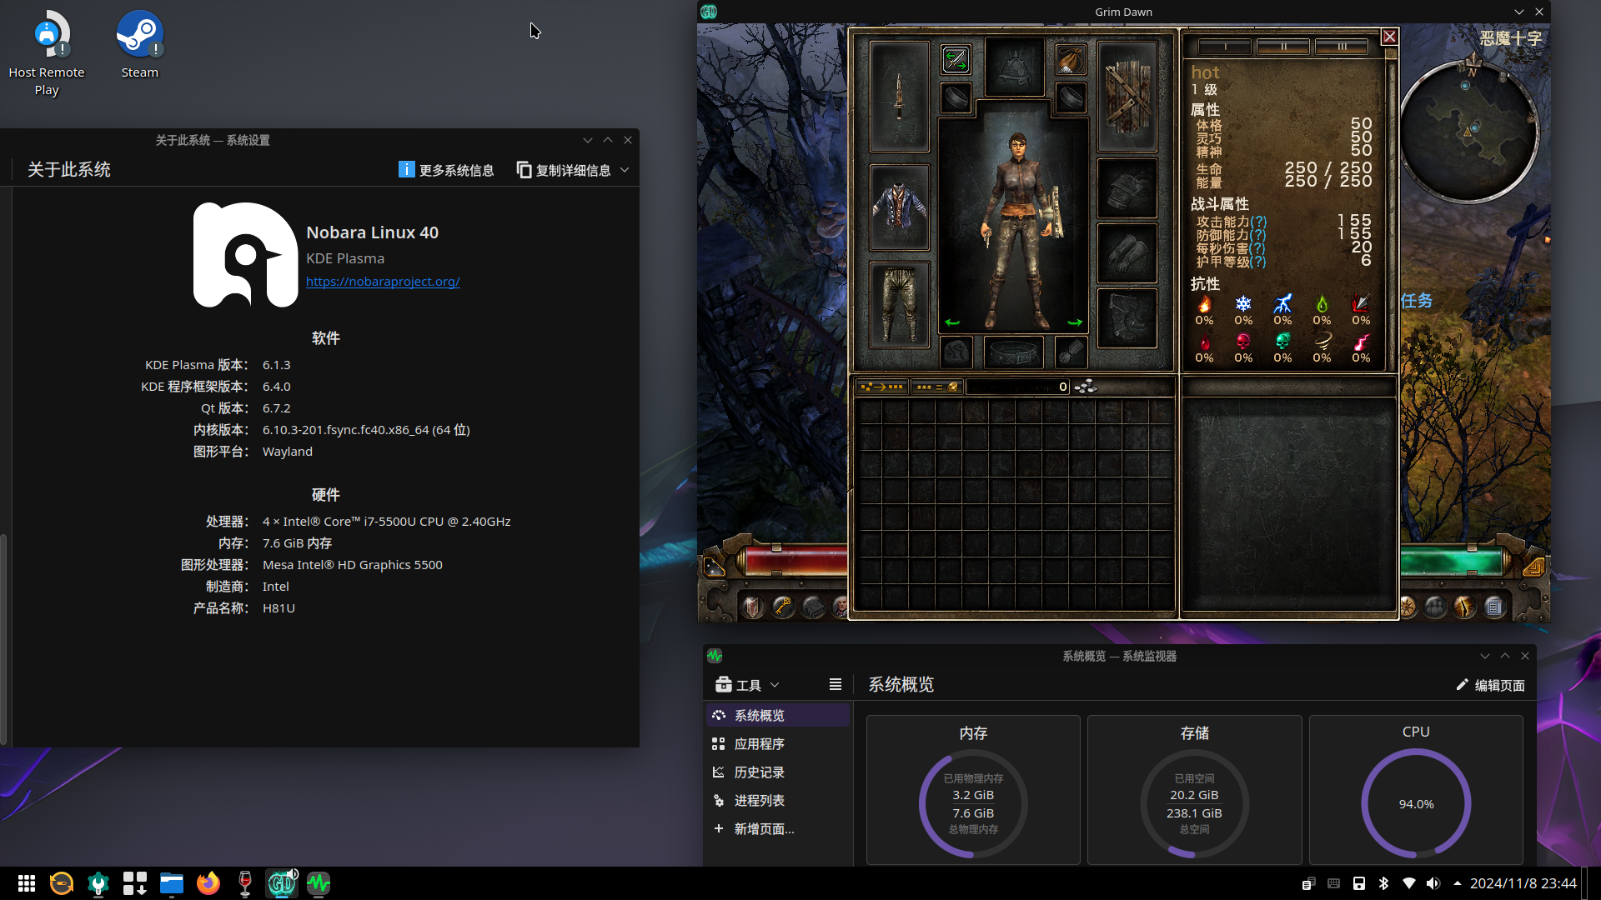Toggle the hamburger menu in System Monitor
Screen dimensions: 1601x900
(x=836, y=684)
